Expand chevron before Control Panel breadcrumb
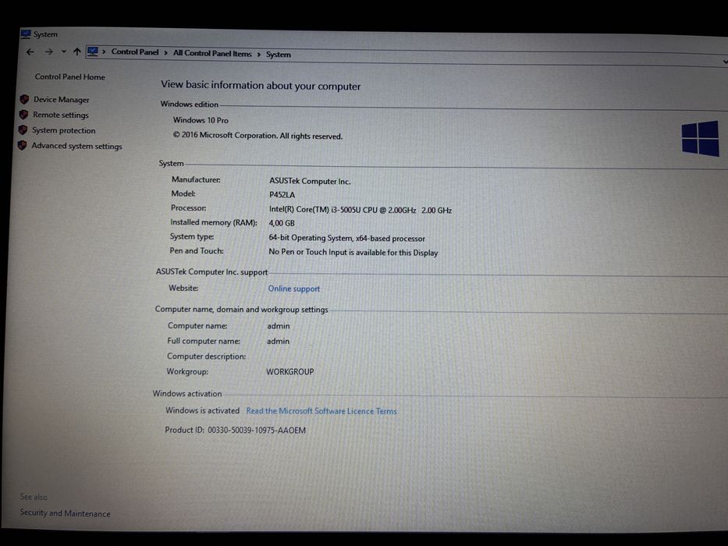 (x=104, y=52)
